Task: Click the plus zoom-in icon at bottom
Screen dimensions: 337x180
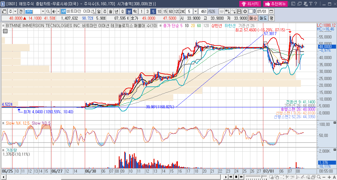Action: (x=329, y=177)
